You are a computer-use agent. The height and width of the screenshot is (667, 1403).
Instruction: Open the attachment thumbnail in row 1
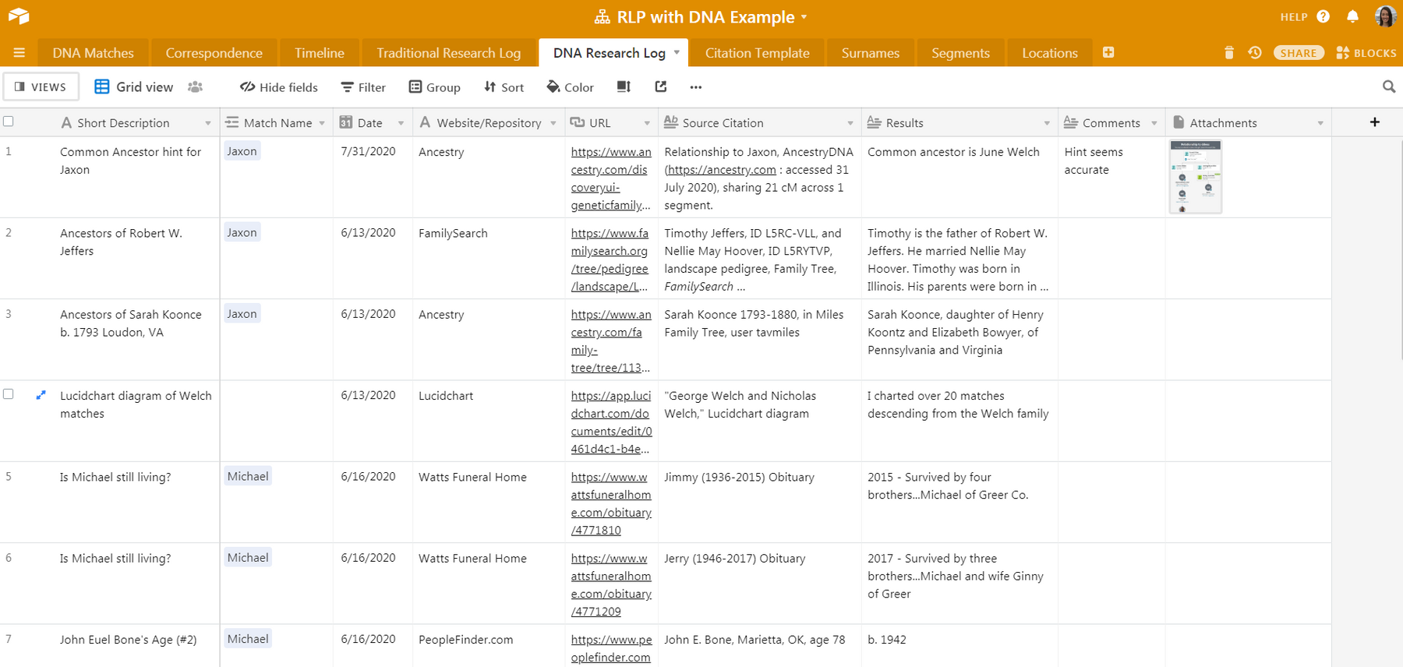[x=1195, y=177]
